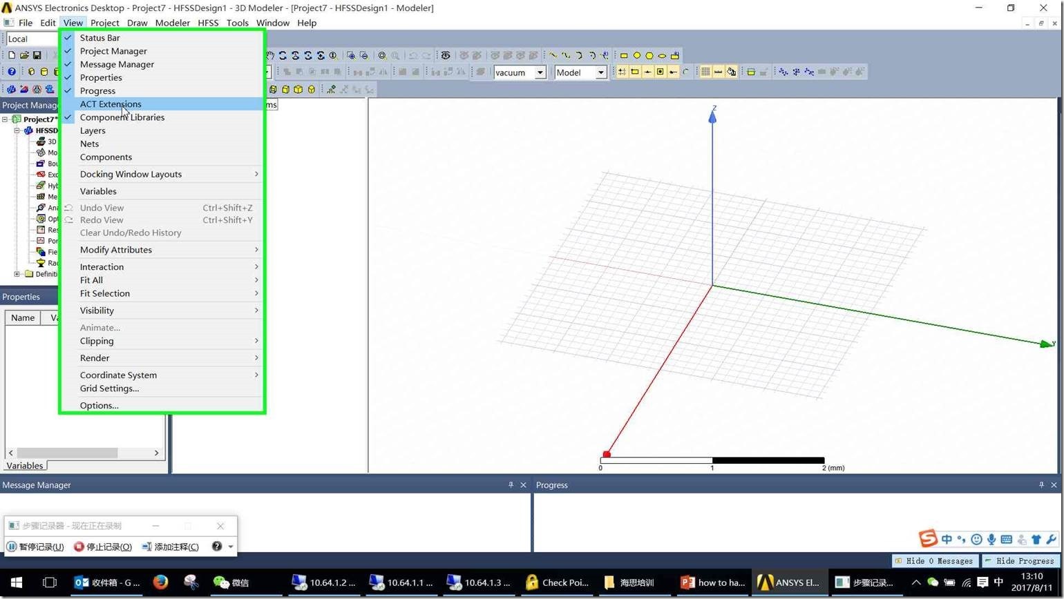This screenshot has height=599, width=1064.
Task: Open the vacuum material dropdown
Action: click(x=540, y=72)
